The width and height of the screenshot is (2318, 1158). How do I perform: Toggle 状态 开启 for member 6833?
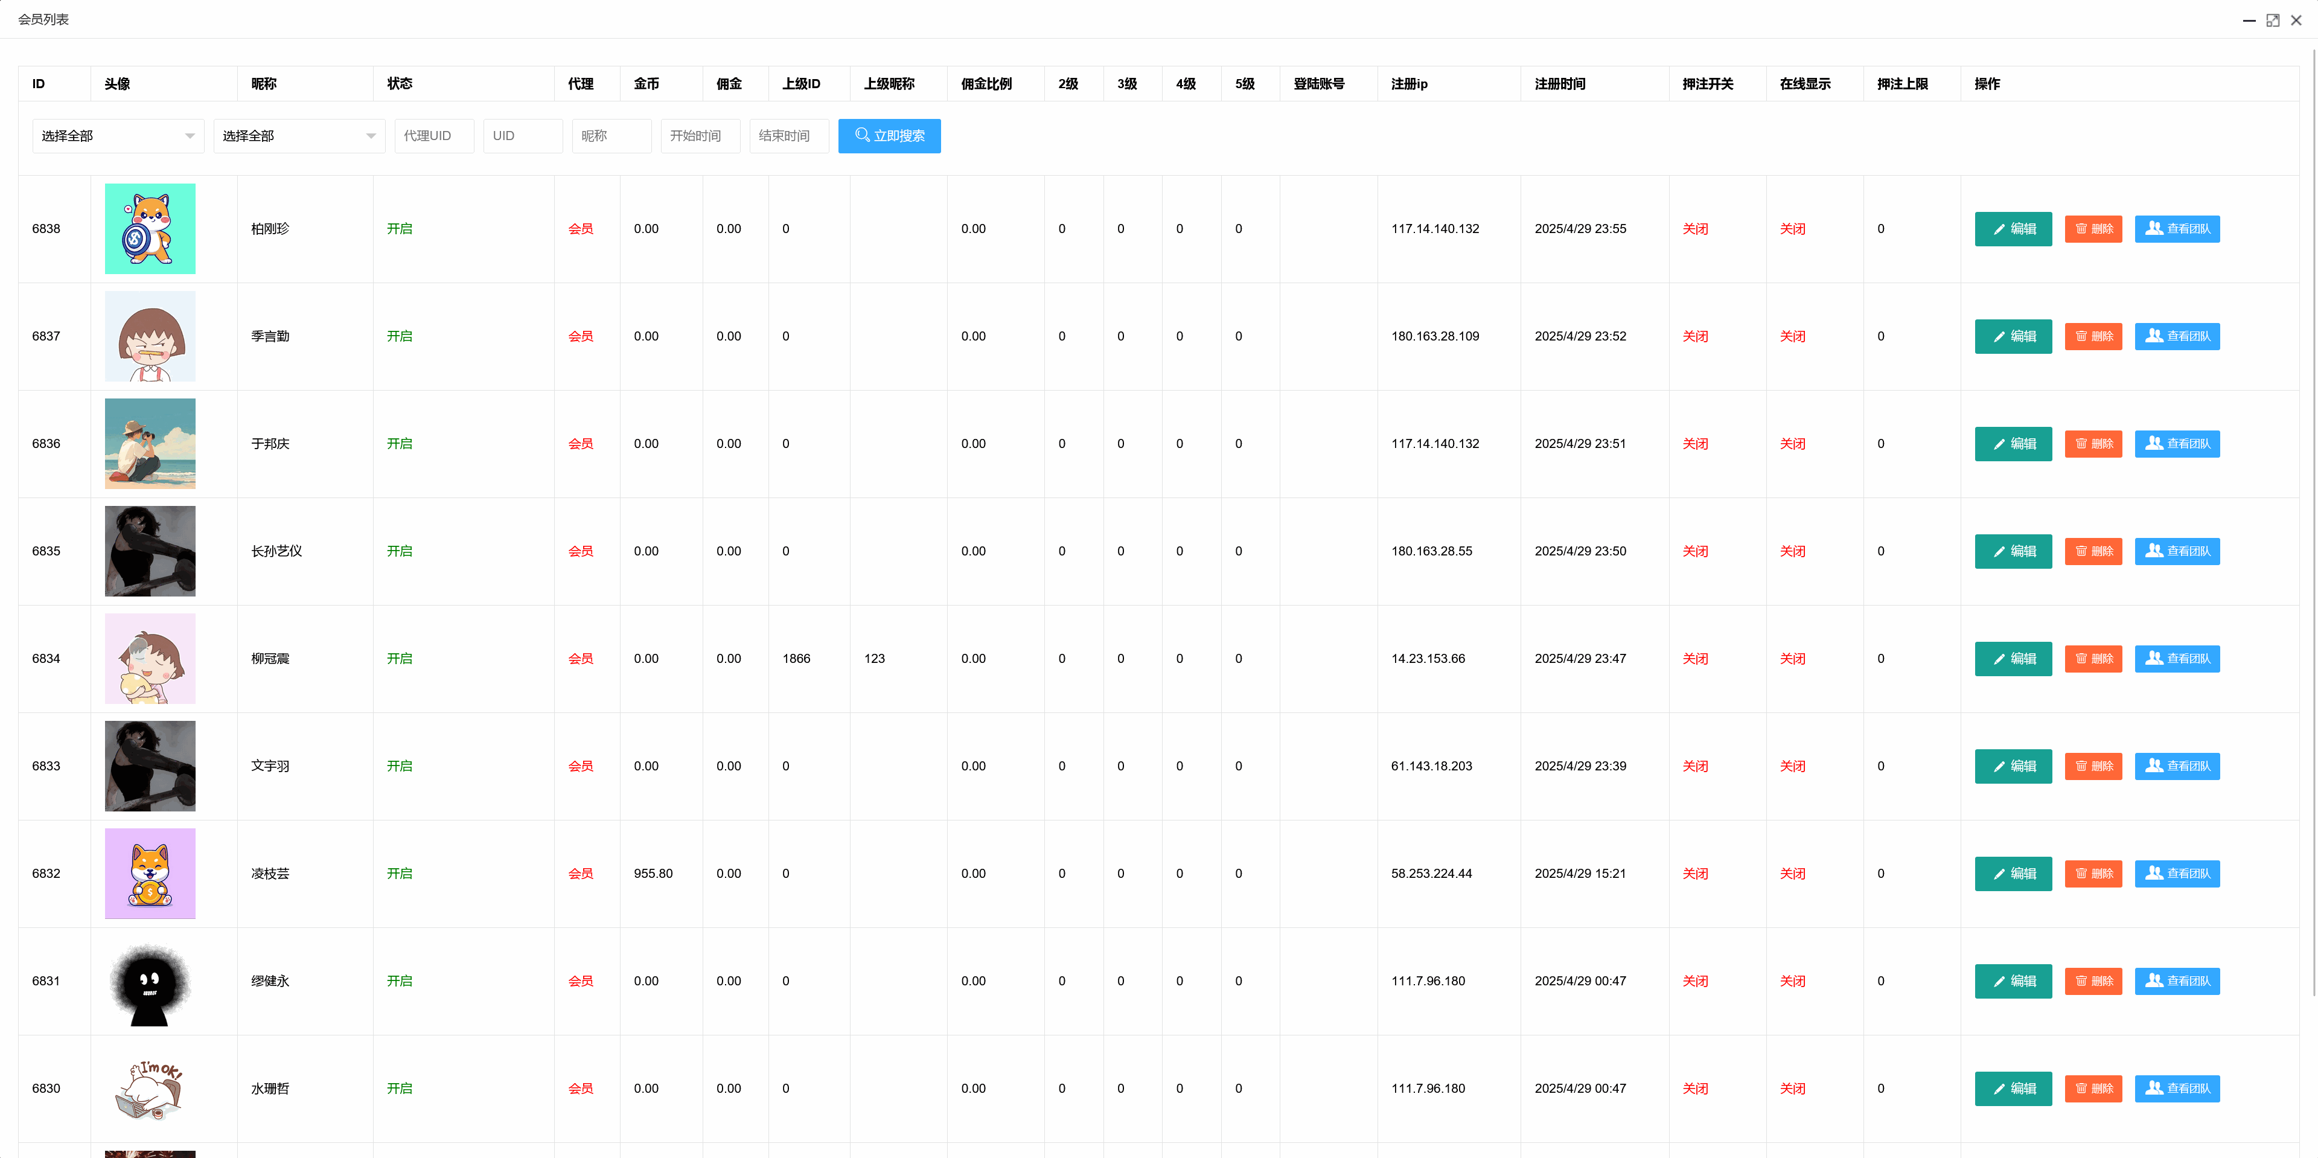[400, 767]
